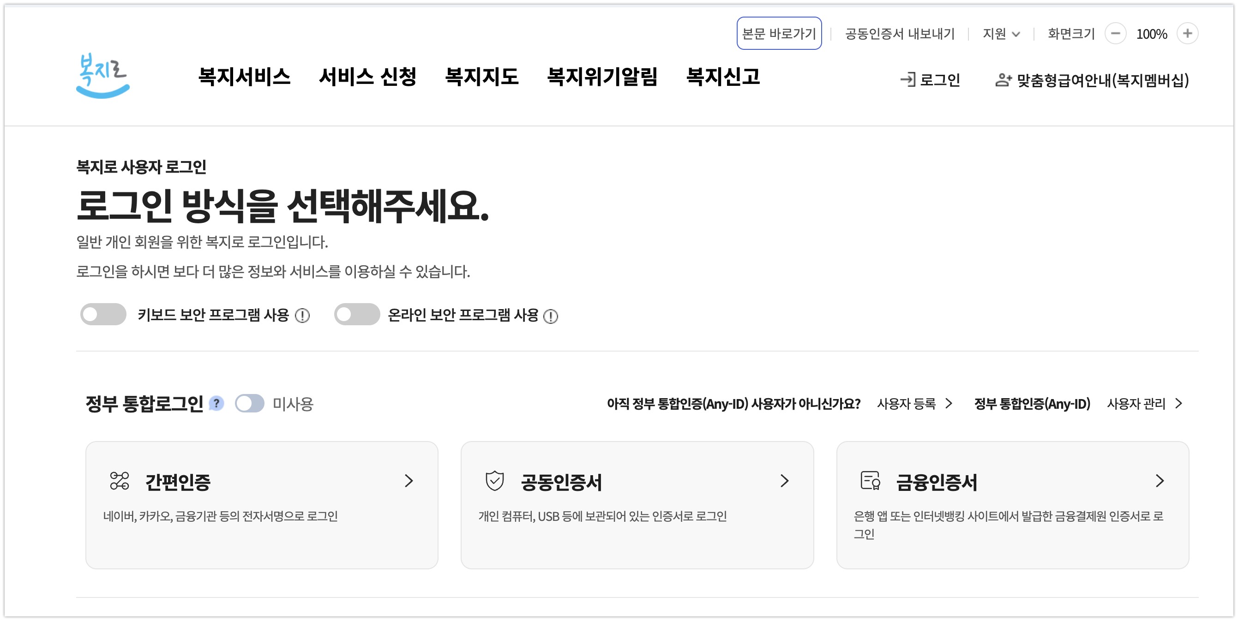The image size is (1238, 621).
Task: Click info icon beside 키보드 보안 프로그램
Action: click(302, 316)
